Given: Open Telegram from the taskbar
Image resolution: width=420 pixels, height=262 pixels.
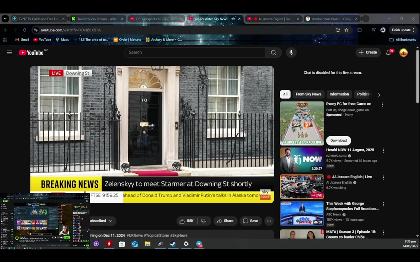Looking at the screenshot, I should pos(199,244).
